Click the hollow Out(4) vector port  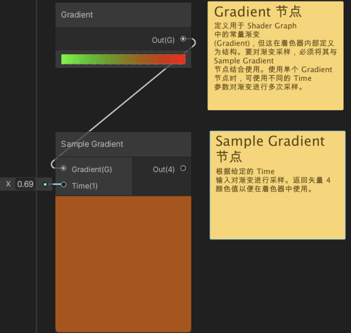183,168
